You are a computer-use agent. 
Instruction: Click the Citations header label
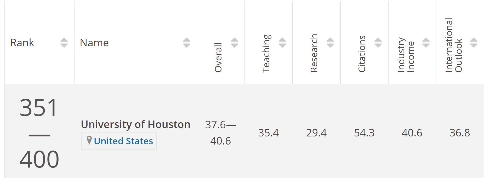click(x=362, y=54)
